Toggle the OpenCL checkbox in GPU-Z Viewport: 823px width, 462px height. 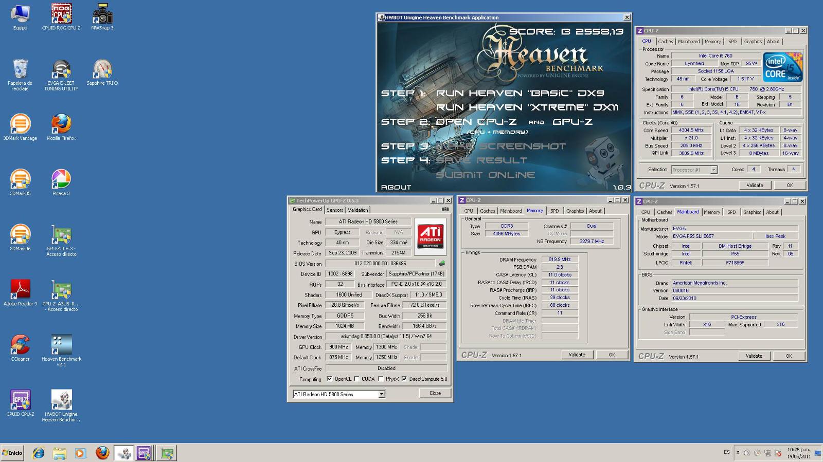tap(330, 379)
